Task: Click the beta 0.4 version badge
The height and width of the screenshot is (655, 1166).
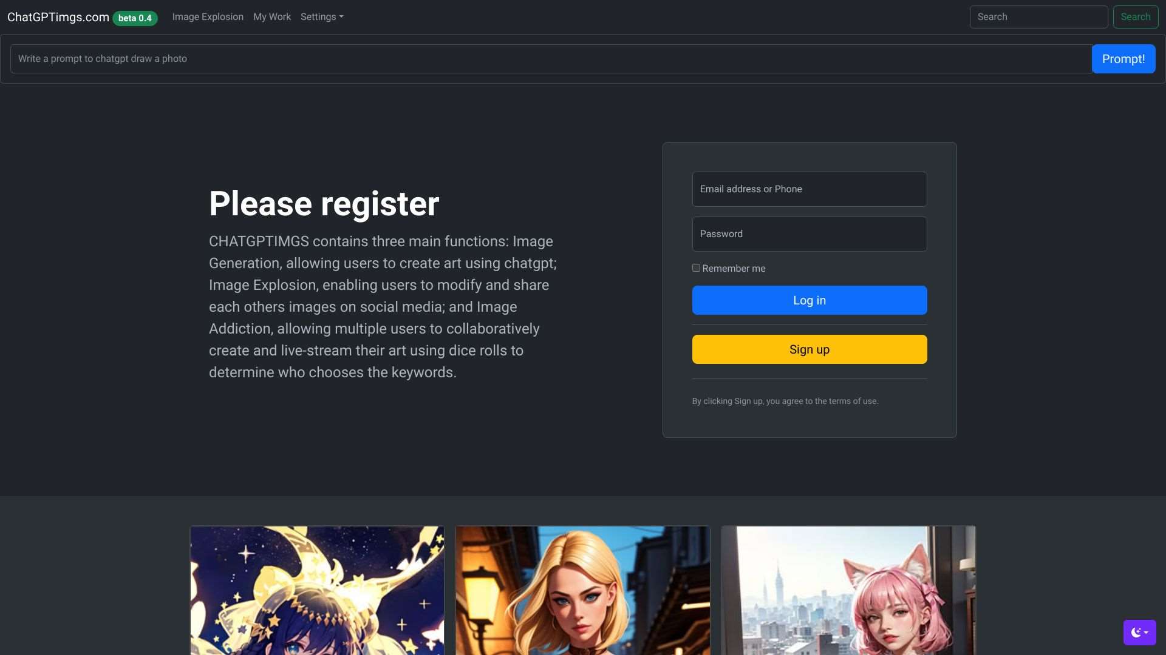Action: click(x=135, y=18)
